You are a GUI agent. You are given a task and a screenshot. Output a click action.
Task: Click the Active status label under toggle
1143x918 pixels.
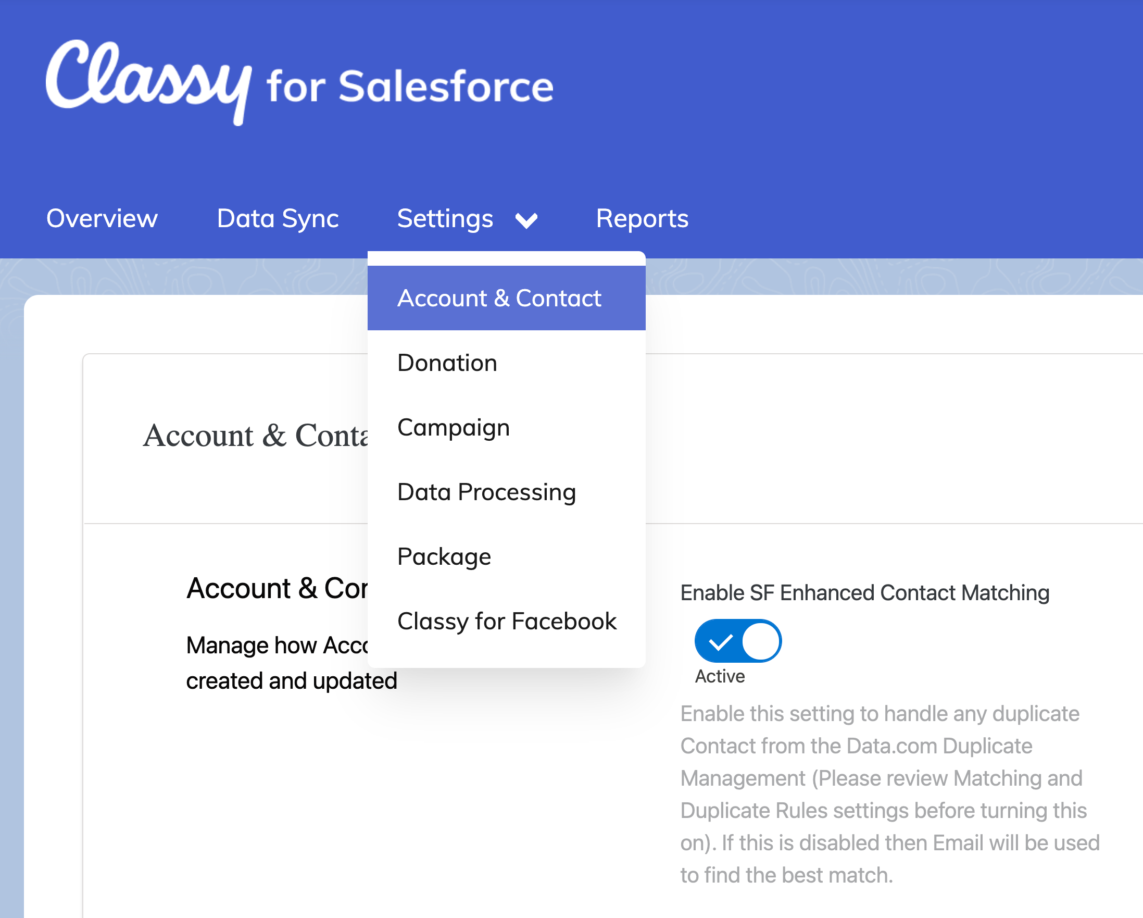(x=720, y=676)
